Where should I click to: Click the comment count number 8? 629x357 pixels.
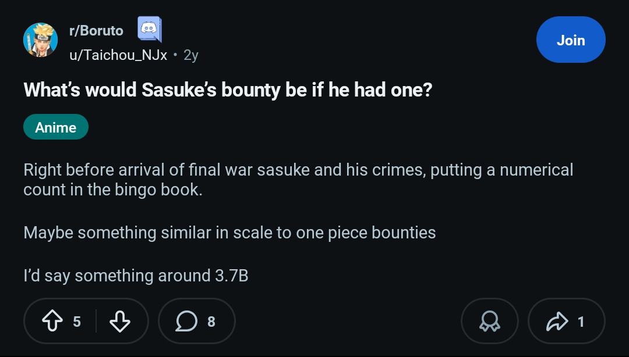pos(211,321)
